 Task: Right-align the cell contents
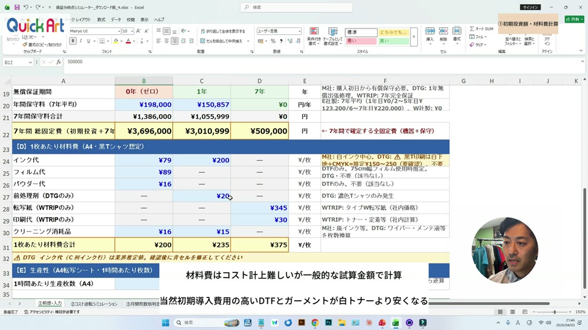(174, 41)
